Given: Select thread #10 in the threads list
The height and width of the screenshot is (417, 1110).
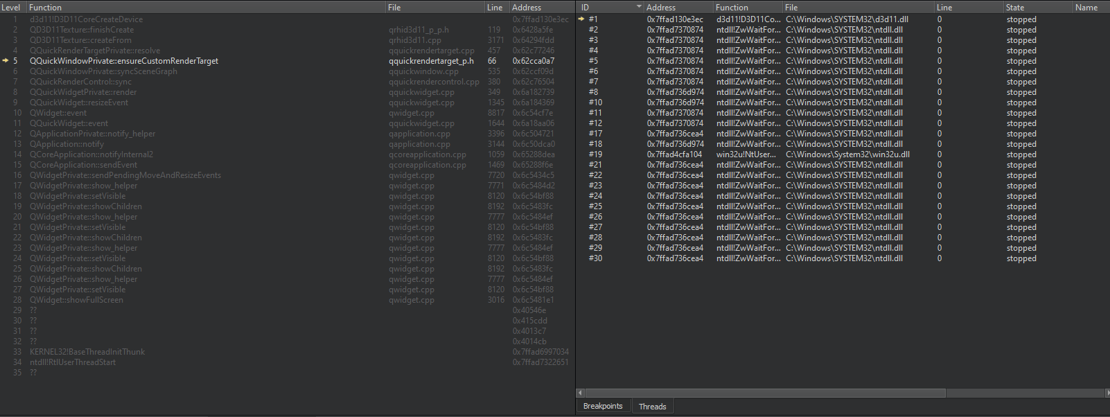Looking at the screenshot, I should 595,103.
